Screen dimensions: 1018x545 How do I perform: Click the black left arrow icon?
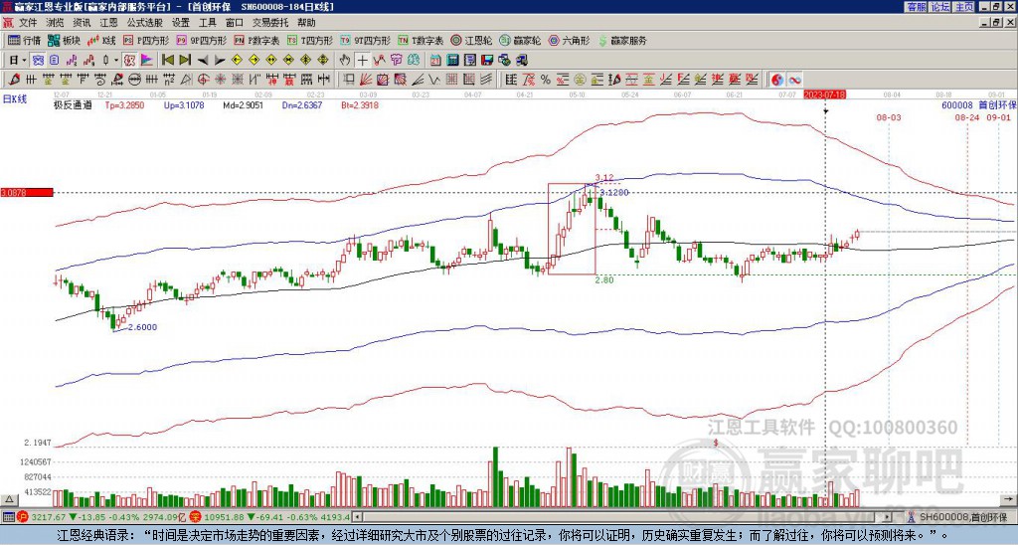pos(203,61)
